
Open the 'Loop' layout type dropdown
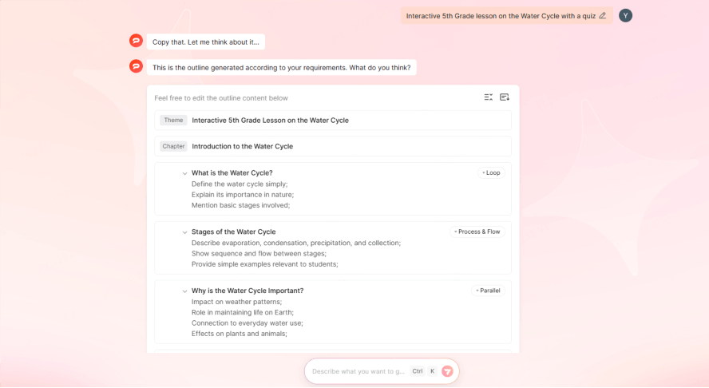491,172
